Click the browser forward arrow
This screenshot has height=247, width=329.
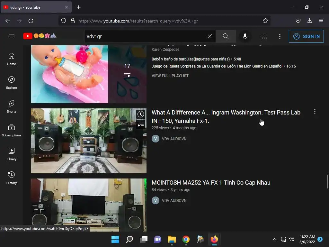pos(19,21)
